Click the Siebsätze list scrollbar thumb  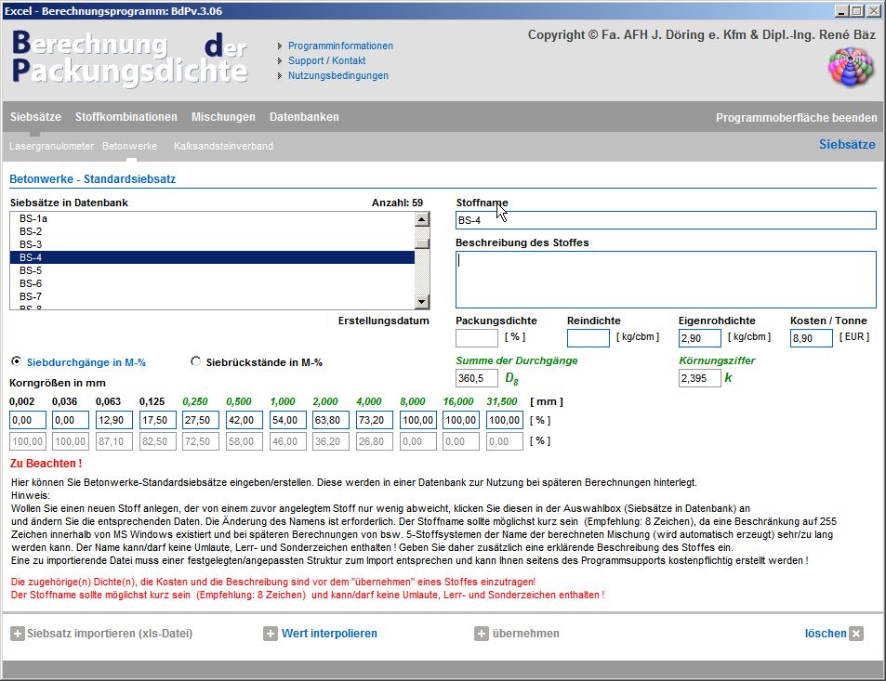[422, 243]
